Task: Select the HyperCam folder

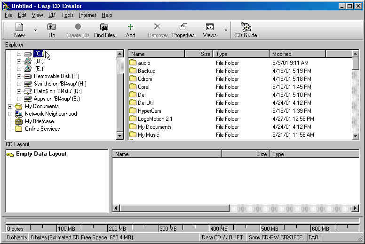Action: pyautogui.click(x=145, y=111)
